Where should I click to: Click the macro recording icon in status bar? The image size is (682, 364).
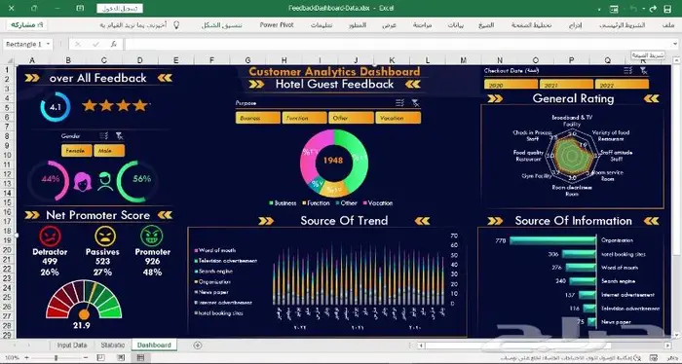tap(653, 358)
